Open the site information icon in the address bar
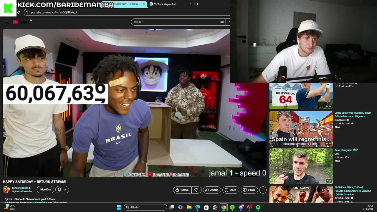 click(x=27, y=12)
